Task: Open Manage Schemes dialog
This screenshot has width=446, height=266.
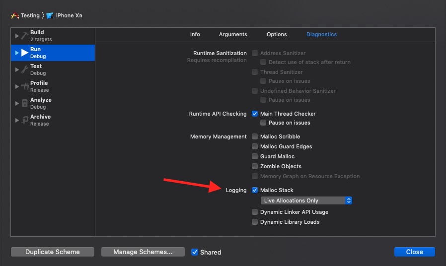Action: pos(143,252)
